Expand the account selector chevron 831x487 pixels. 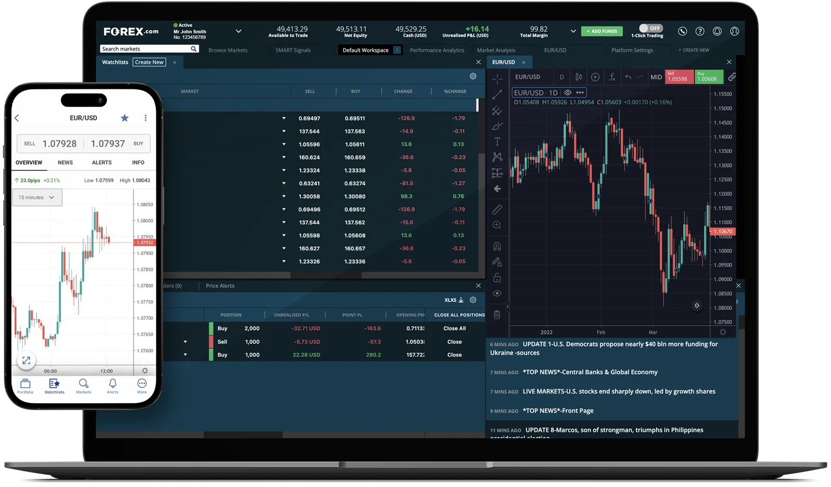(x=238, y=31)
